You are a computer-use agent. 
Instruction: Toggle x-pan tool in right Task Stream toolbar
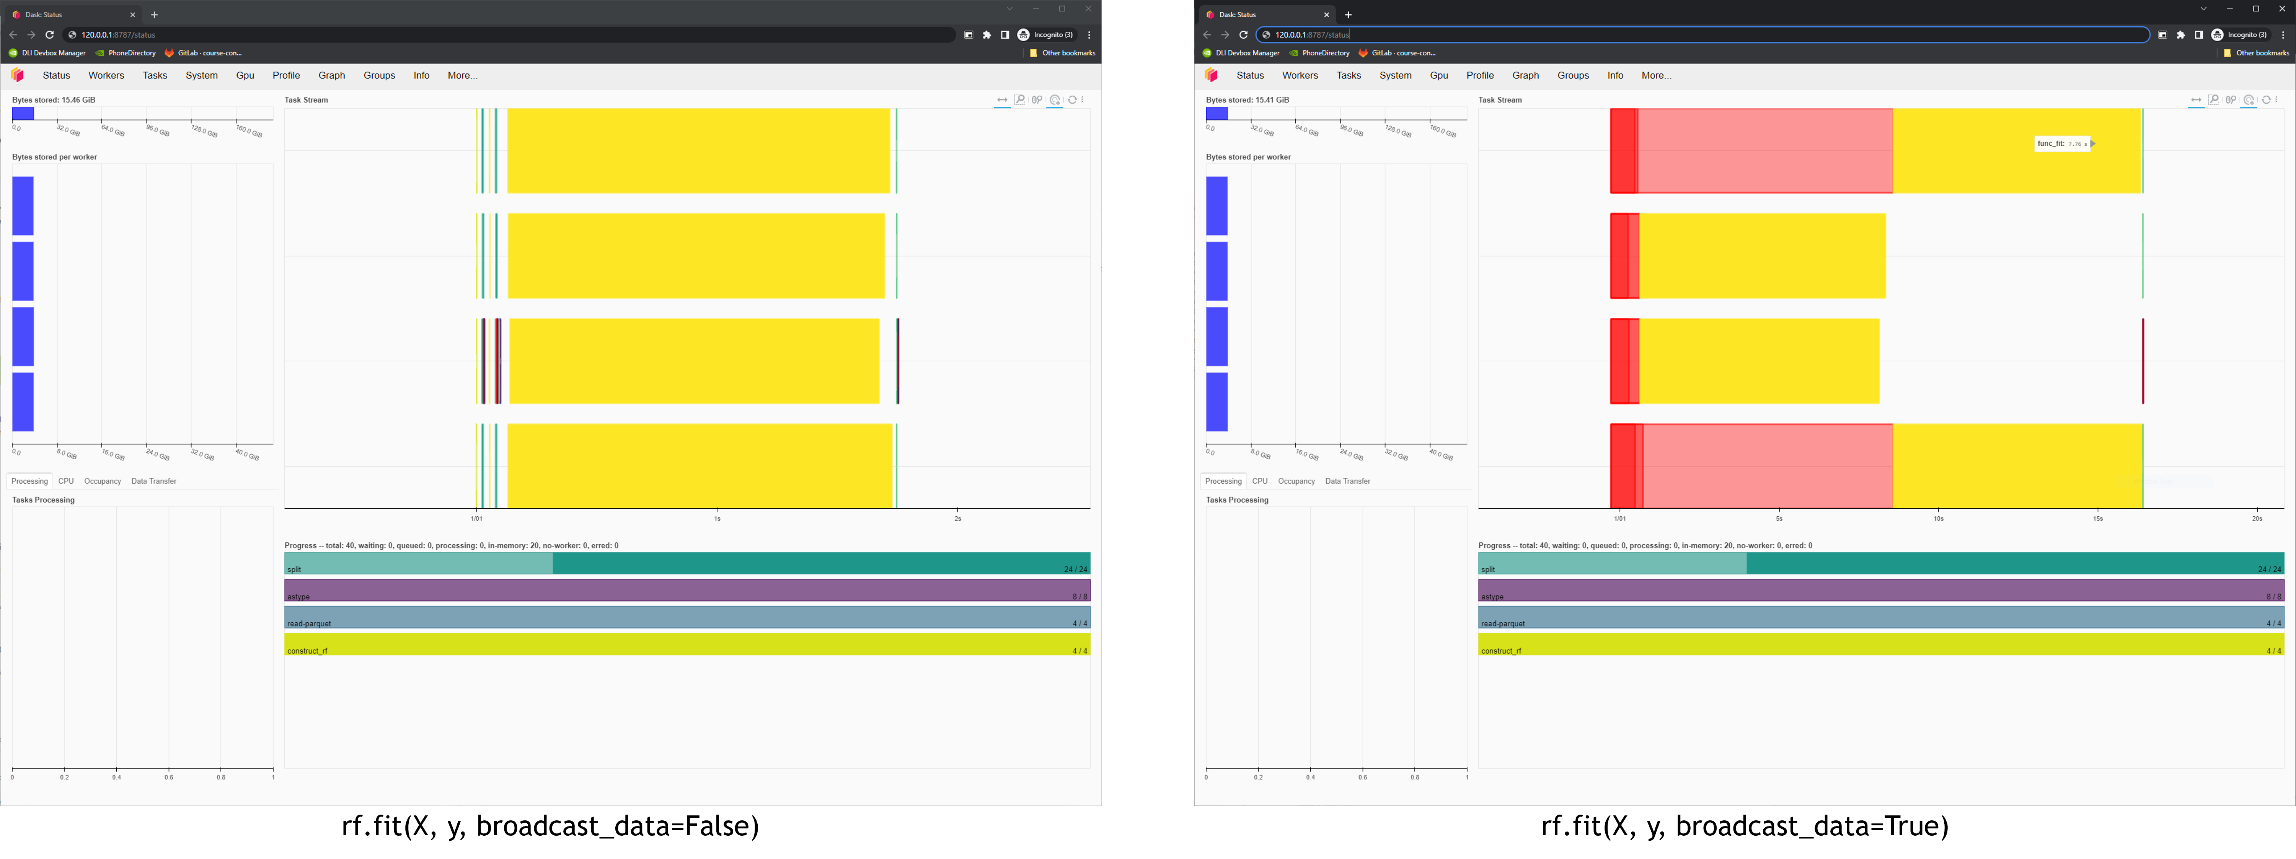click(x=2196, y=100)
